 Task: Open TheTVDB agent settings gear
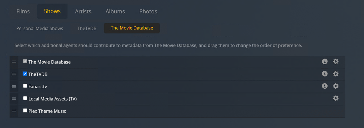point(336,74)
